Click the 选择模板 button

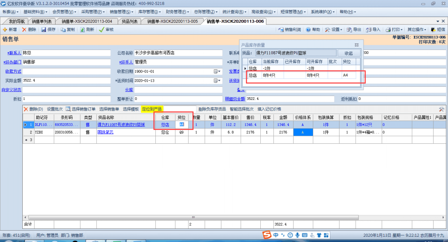(130, 109)
